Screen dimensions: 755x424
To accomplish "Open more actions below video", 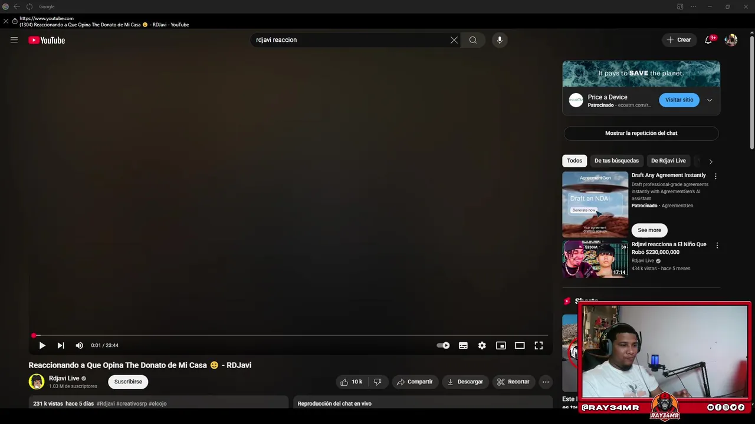I will [x=546, y=382].
